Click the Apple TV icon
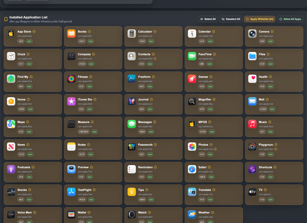The width and height of the screenshot is (307, 223). [x=253, y=192]
